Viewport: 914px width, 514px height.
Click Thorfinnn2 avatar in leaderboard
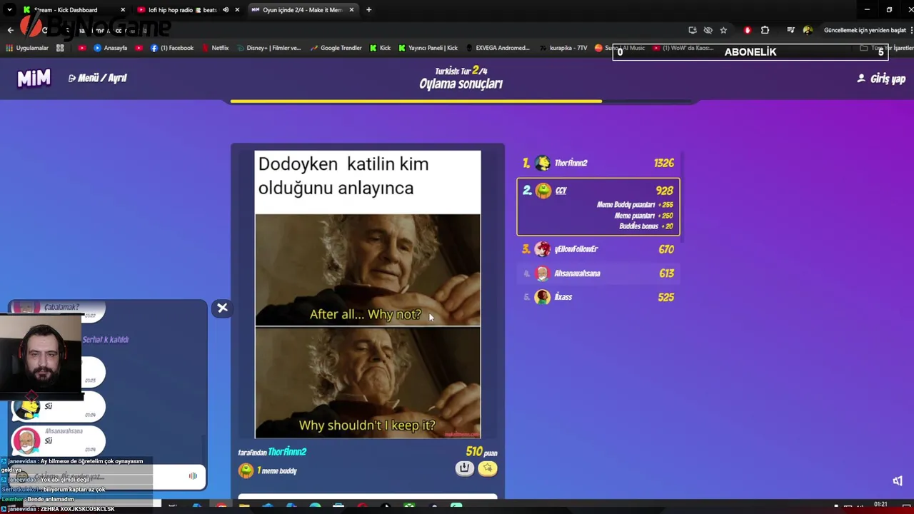pos(543,163)
